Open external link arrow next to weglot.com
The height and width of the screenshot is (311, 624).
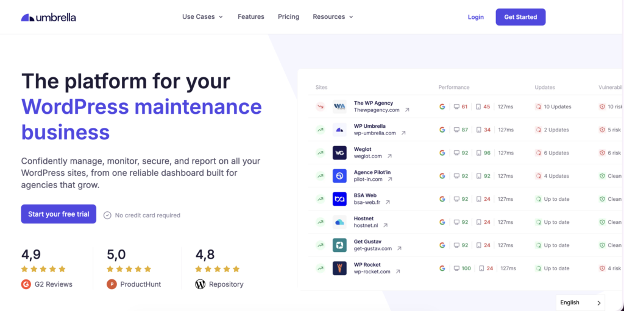[389, 156]
